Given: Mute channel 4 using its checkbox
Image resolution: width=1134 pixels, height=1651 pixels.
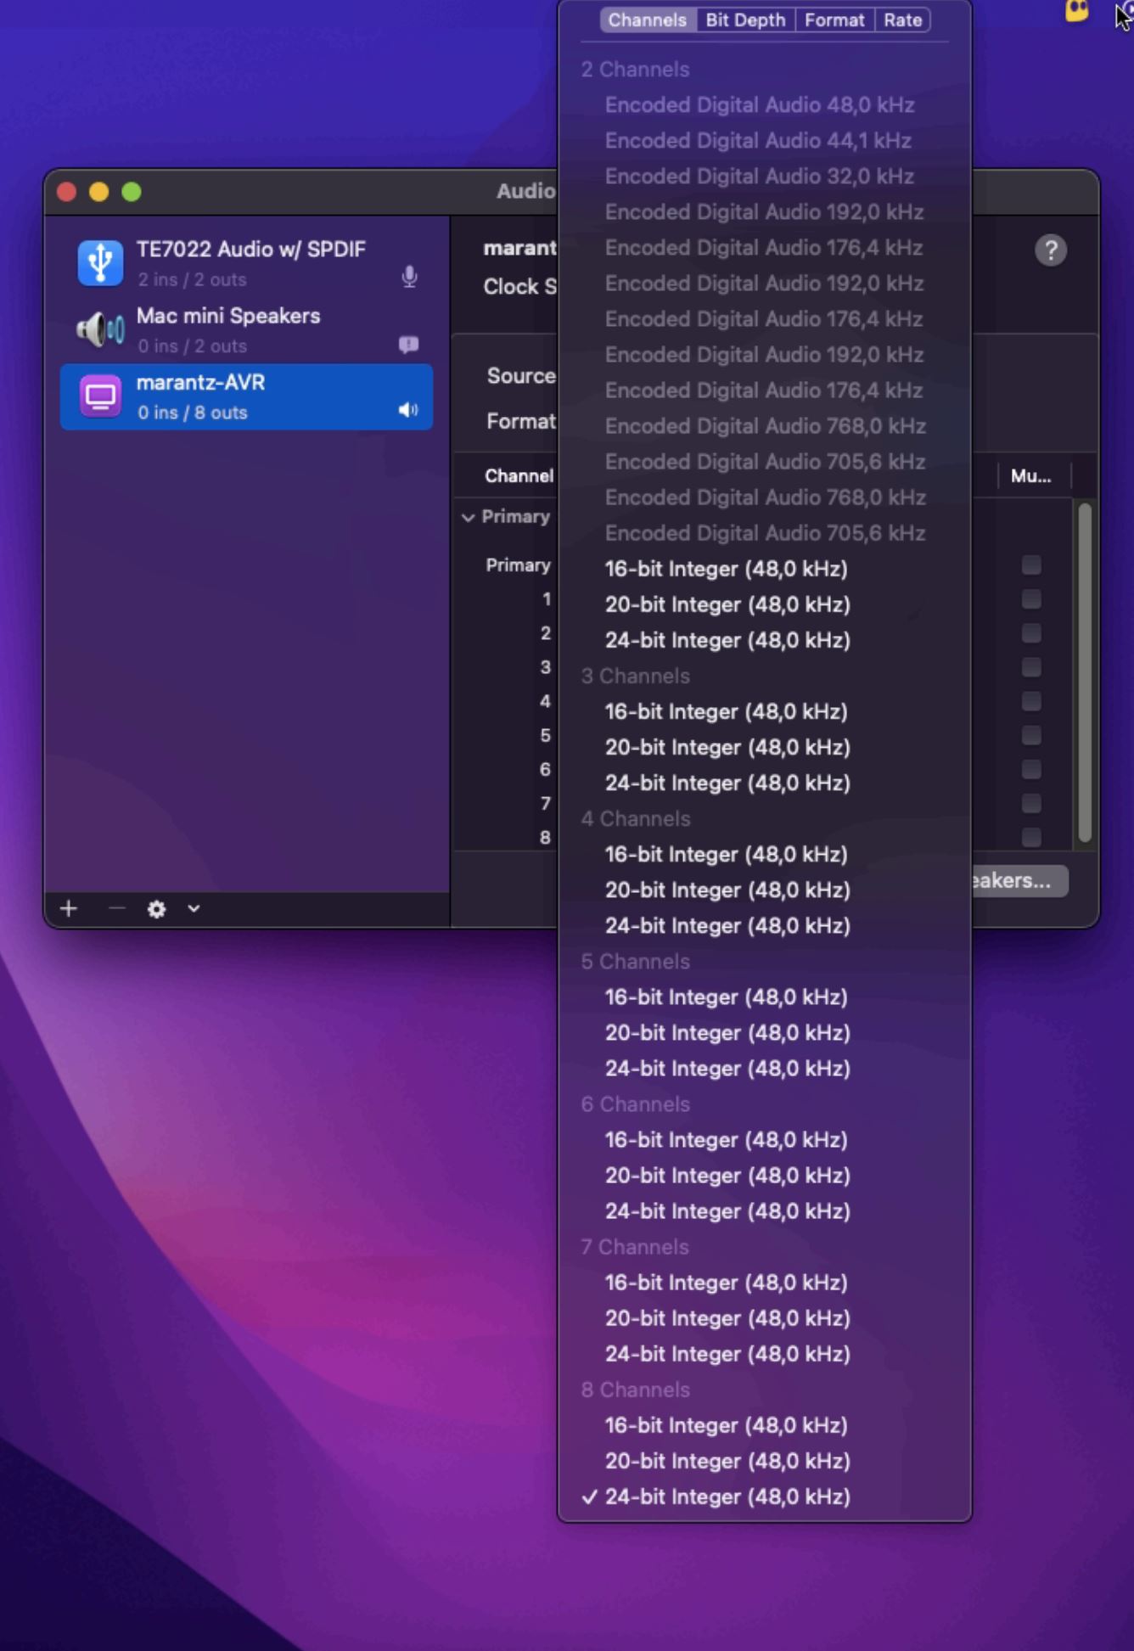Looking at the screenshot, I should click(x=1031, y=701).
